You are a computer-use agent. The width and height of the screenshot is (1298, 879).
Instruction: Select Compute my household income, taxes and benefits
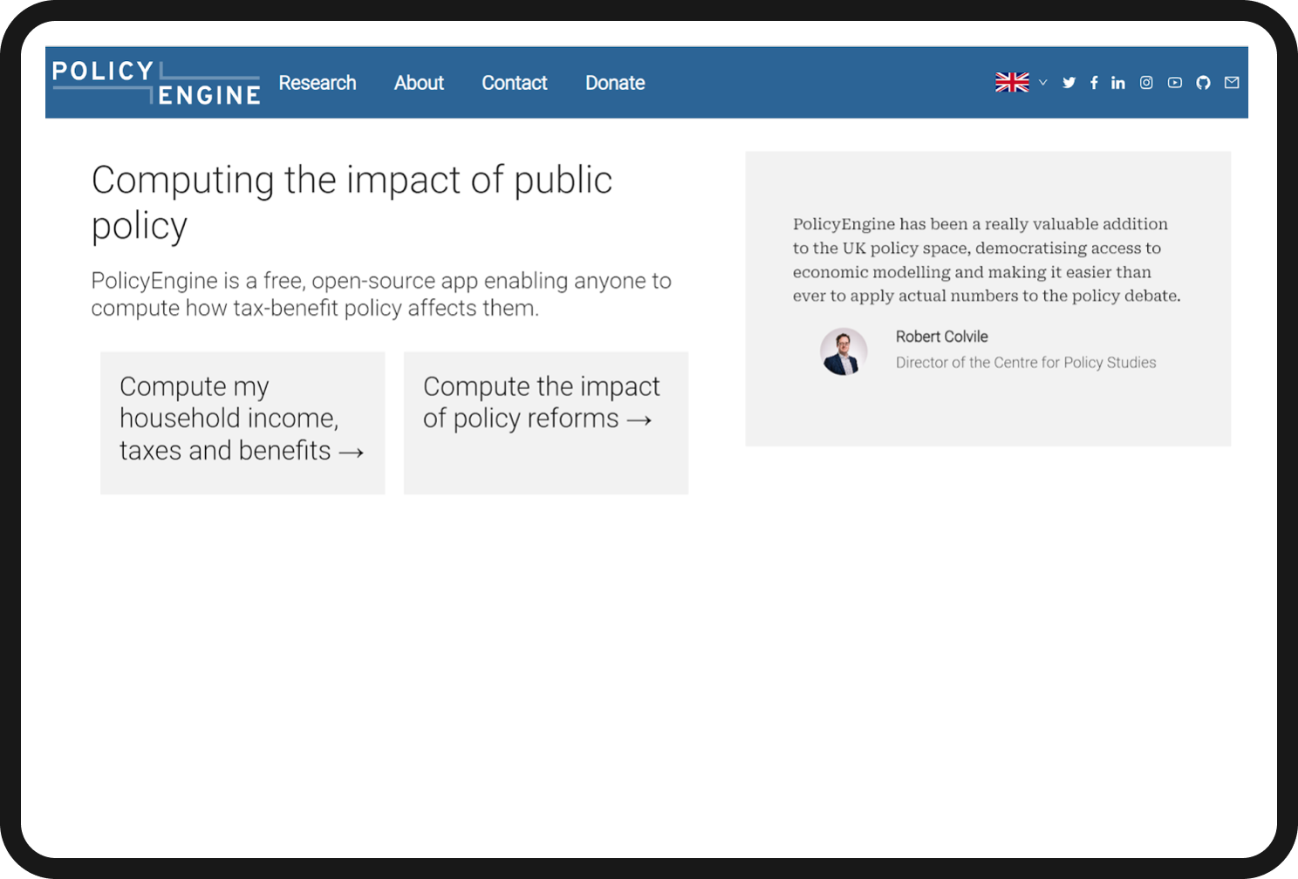pos(243,423)
